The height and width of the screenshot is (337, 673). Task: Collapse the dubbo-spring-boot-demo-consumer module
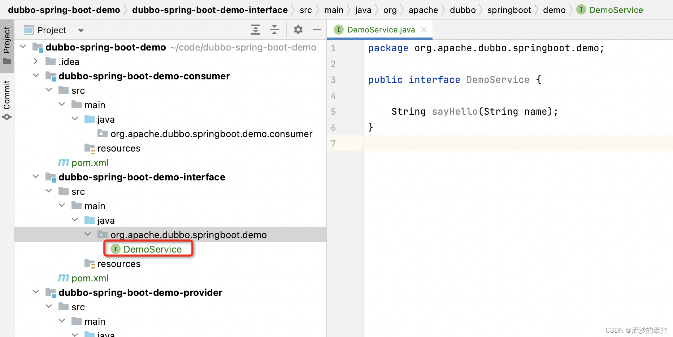[x=36, y=75]
